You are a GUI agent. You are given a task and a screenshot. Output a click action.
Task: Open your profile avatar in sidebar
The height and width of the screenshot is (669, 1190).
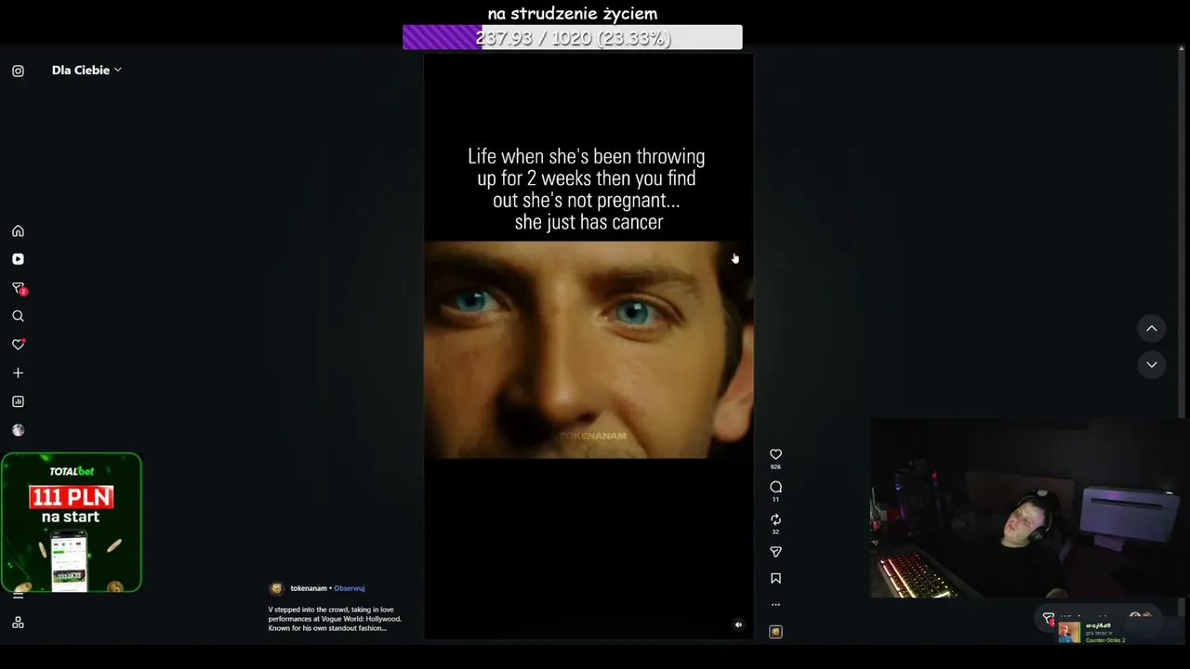click(x=18, y=430)
